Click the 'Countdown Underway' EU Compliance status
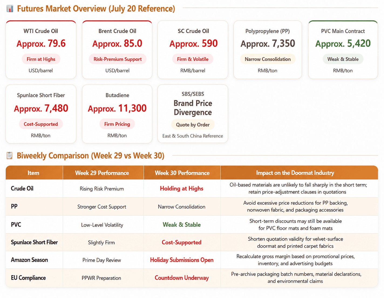Screen dimensions: 384x298 pos(182,278)
